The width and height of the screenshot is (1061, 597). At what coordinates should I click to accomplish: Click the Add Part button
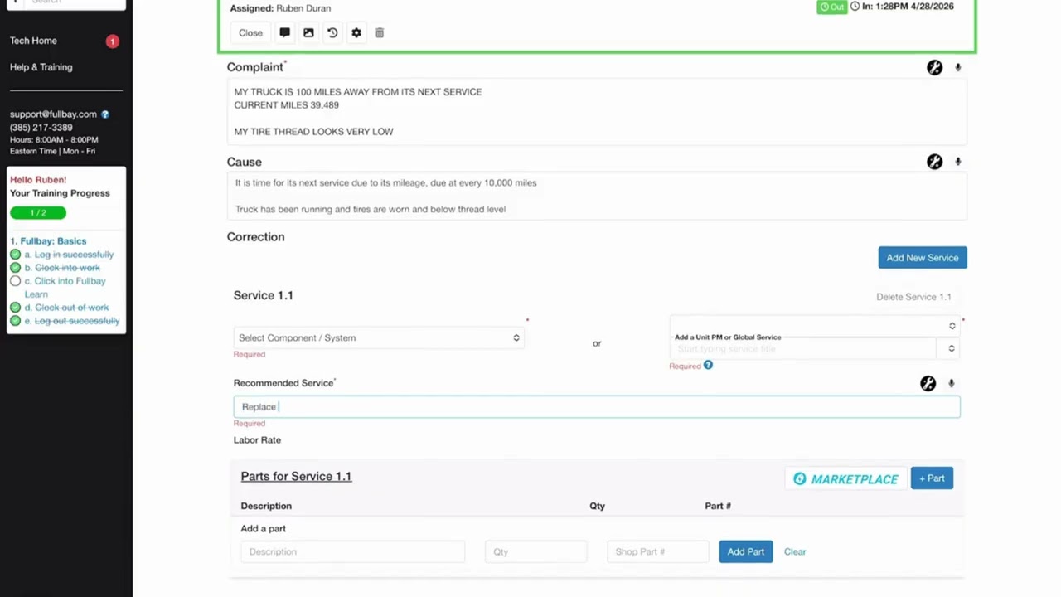pyautogui.click(x=746, y=552)
